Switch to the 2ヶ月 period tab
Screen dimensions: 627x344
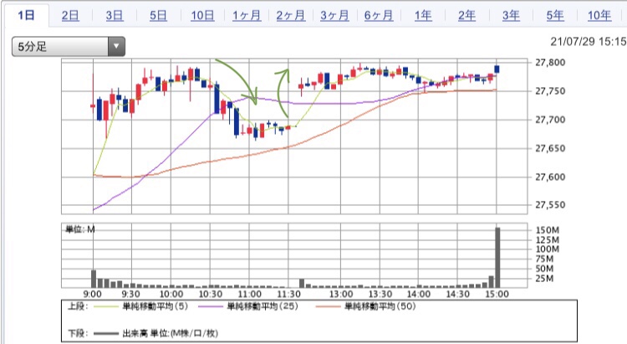pyautogui.click(x=291, y=16)
